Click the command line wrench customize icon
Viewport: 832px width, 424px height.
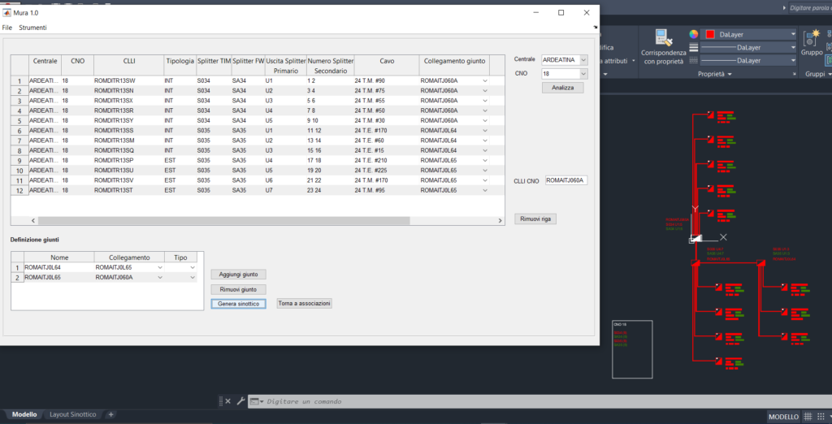pos(240,401)
